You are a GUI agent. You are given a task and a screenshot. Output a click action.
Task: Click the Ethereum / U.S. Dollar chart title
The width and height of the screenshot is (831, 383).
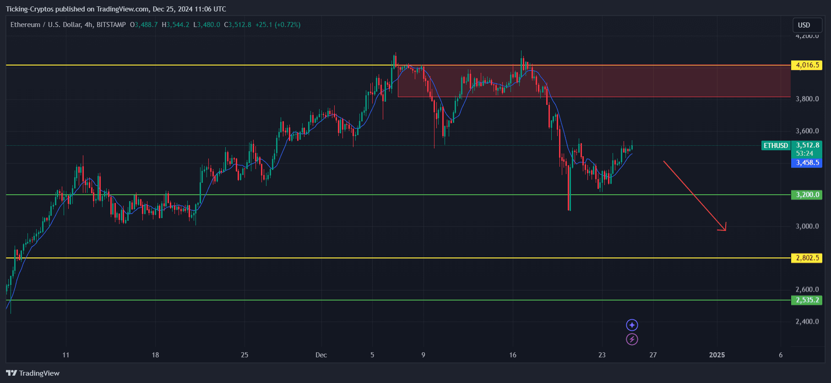pos(68,25)
